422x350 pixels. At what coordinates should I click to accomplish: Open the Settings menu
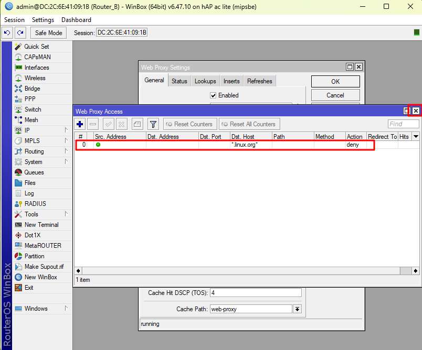(x=43, y=20)
